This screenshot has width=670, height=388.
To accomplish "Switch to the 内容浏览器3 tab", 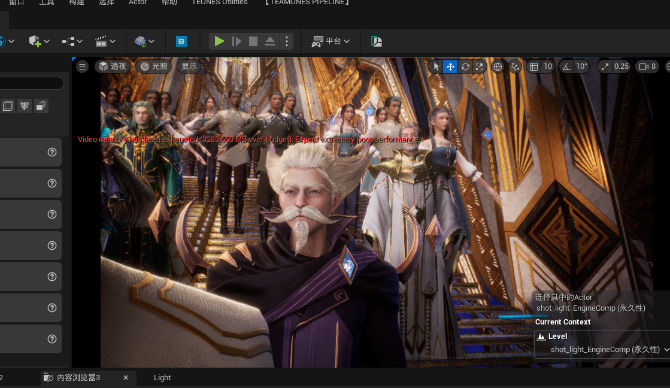I will [x=78, y=378].
